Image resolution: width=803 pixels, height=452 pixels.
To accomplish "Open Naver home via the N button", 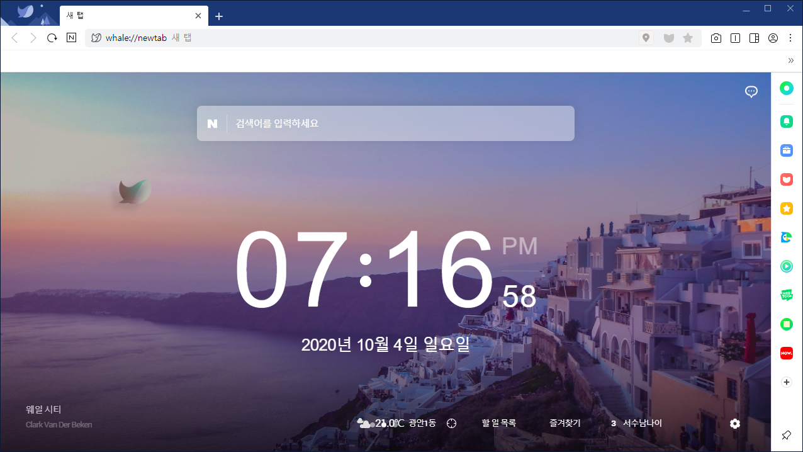I will [71, 38].
